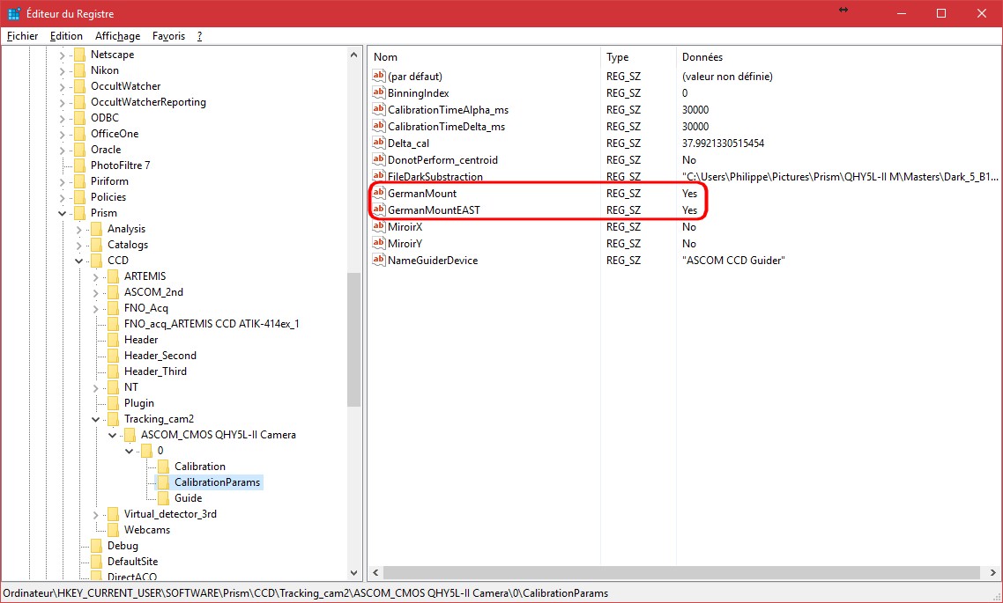Select the Delta_cal value icon
Screen dimensions: 1003x603
379,143
